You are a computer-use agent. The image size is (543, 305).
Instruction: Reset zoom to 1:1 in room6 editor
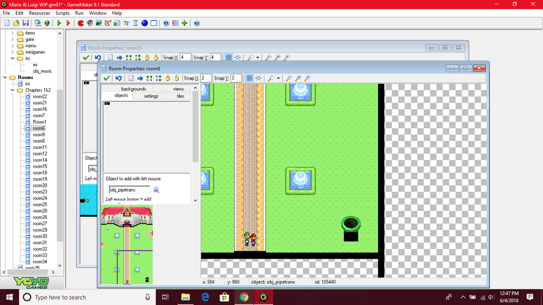point(298,78)
